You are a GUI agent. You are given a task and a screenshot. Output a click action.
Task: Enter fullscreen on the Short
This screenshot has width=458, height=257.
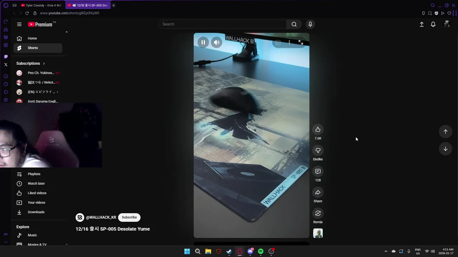(301, 42)
